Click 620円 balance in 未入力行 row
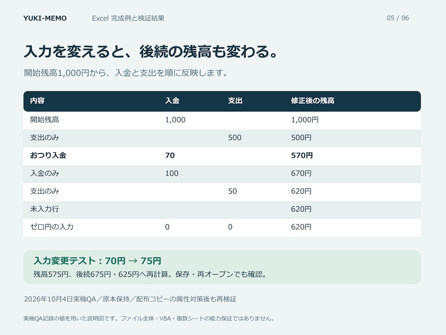Screen dimensions: 446x335 point(301,209)
